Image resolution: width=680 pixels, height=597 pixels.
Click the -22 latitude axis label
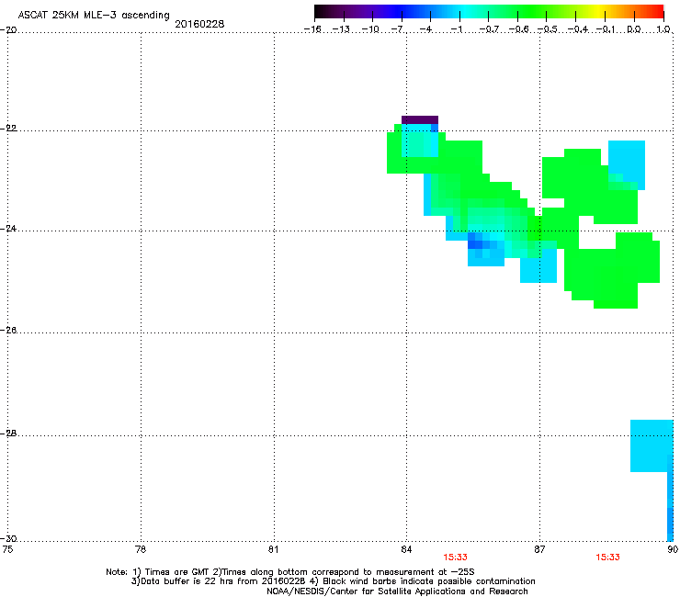pos(8,129)
